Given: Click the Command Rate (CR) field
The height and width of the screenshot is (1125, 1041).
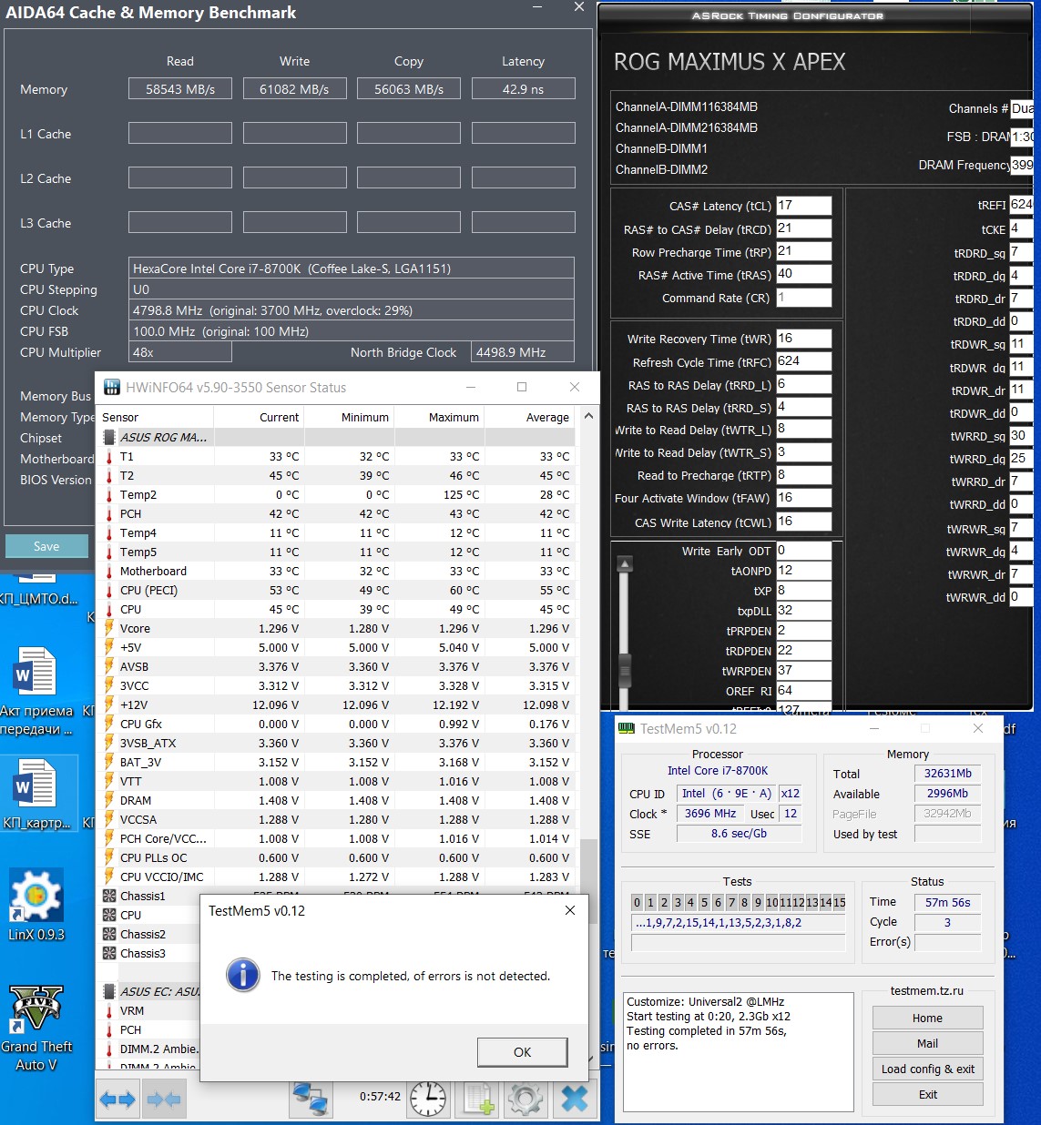Looking at the screenshot, I should pyautogui.click(x=803, y=298).
